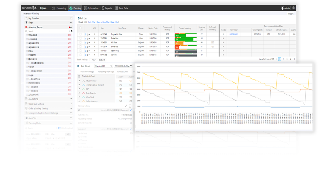Open the PT2673J878-Air Filter dropdown

(x=123, y=66)
